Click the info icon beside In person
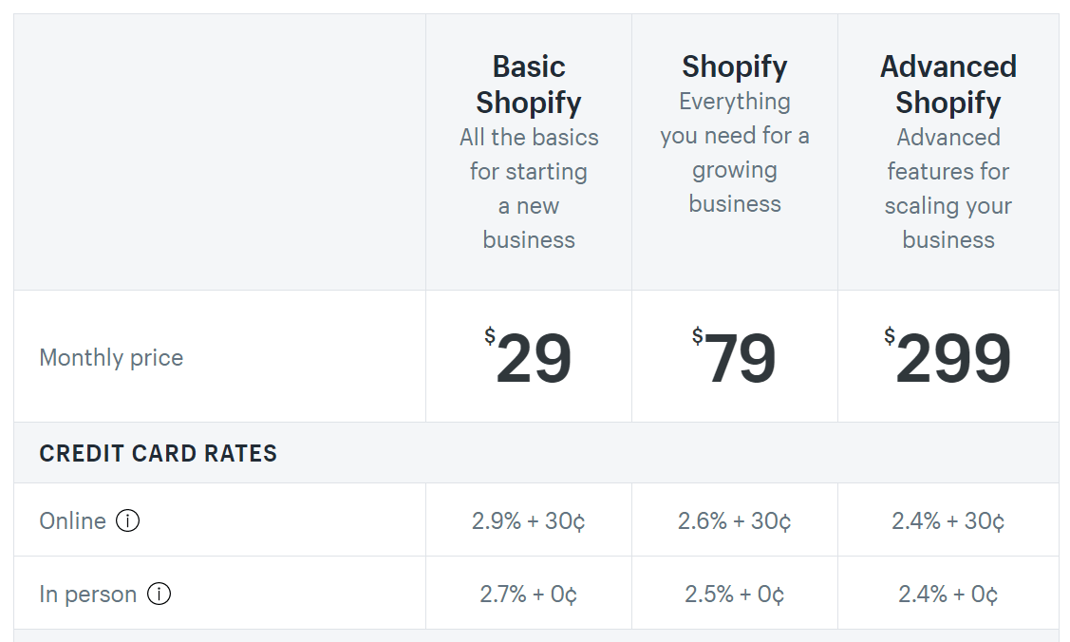 [160, 595]
